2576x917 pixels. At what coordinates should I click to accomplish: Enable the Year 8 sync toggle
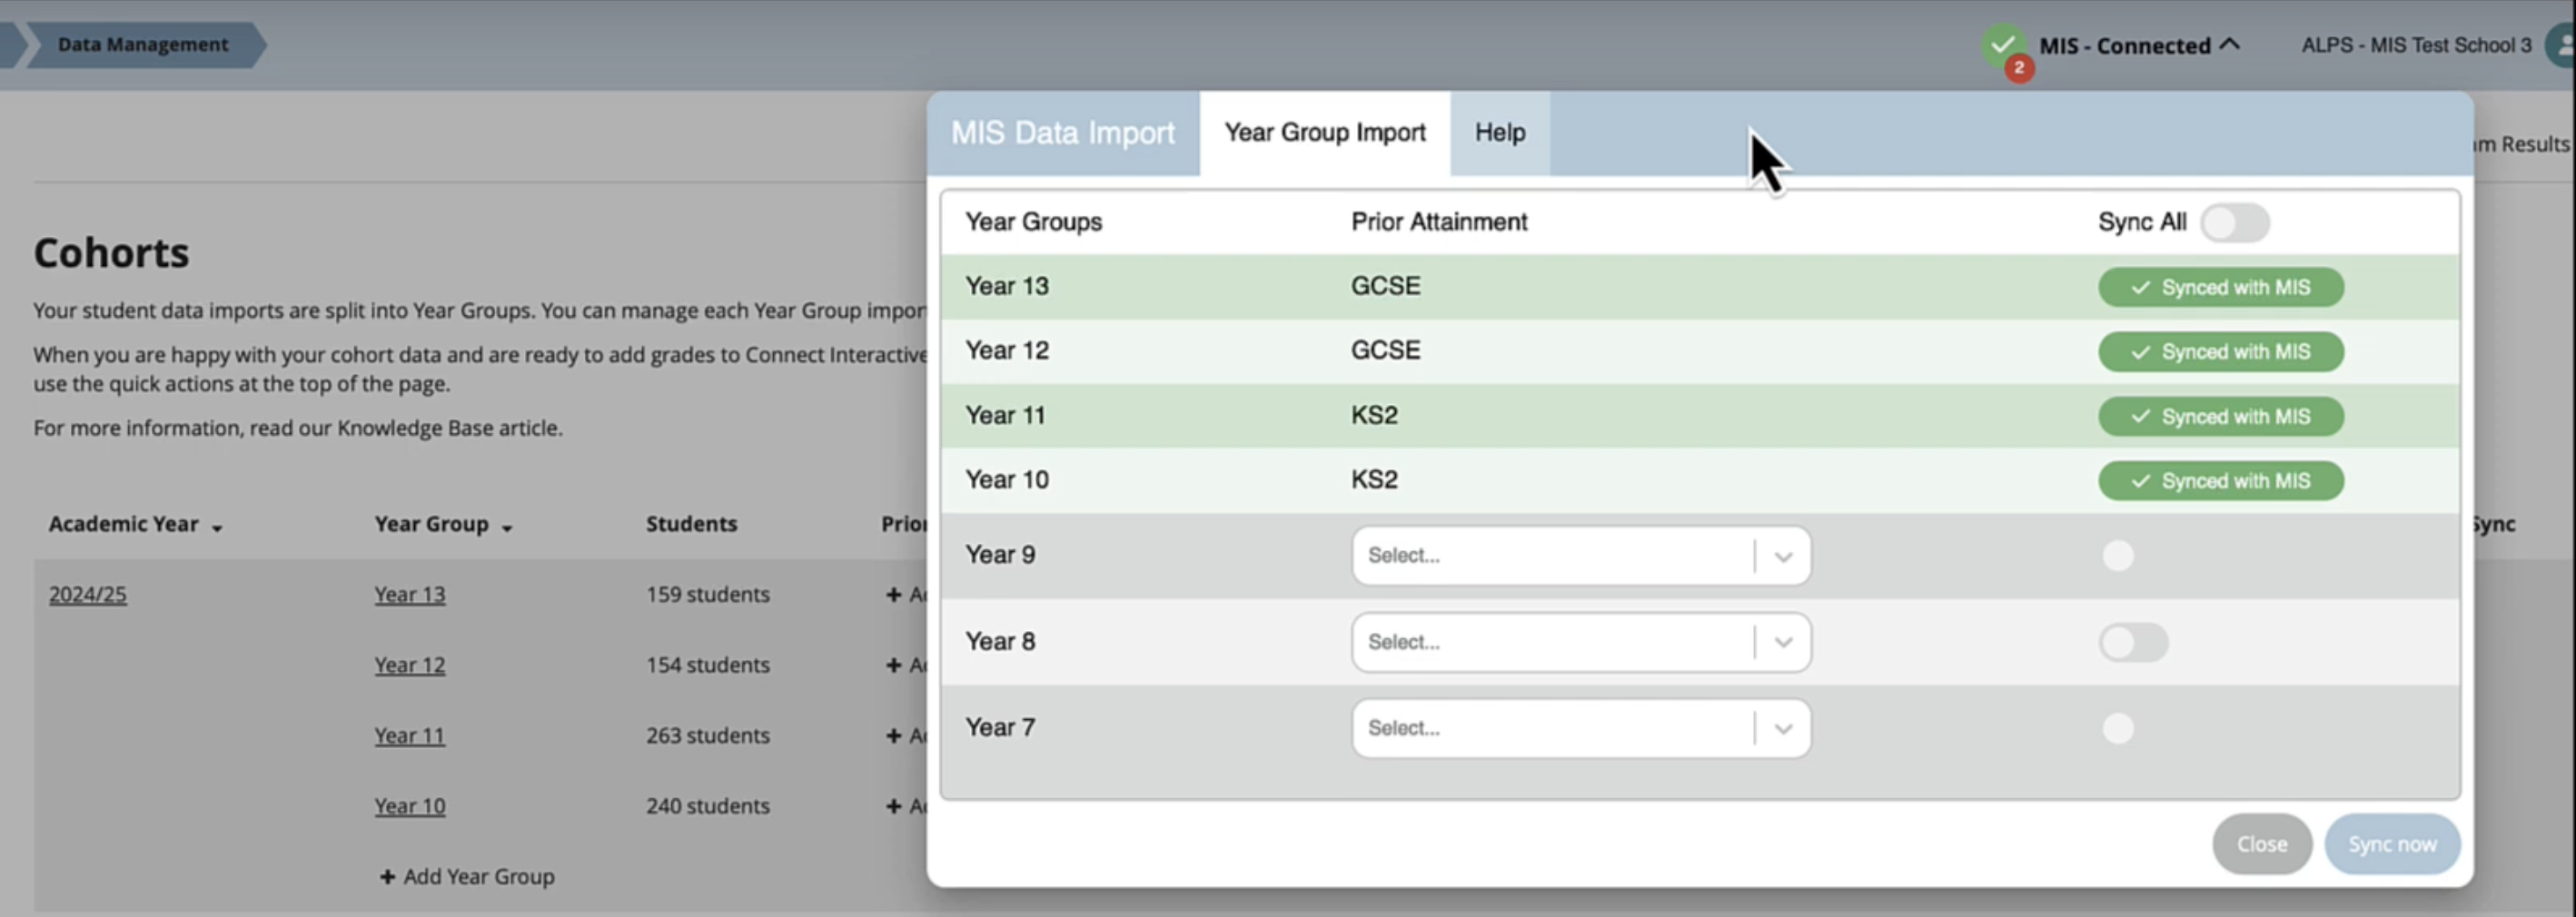(x=2133, y=642)
